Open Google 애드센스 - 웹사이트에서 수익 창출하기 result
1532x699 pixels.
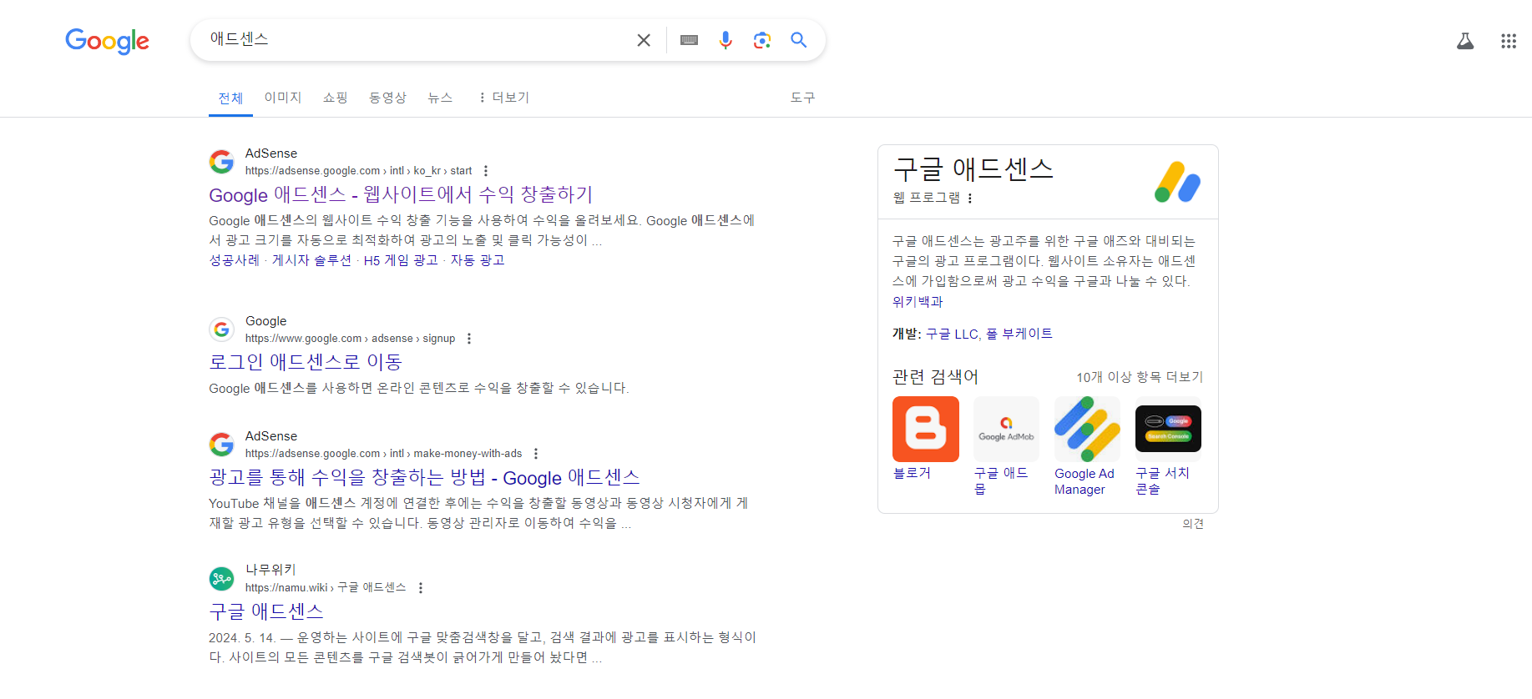pyautogui.click(x=401, y=194)
